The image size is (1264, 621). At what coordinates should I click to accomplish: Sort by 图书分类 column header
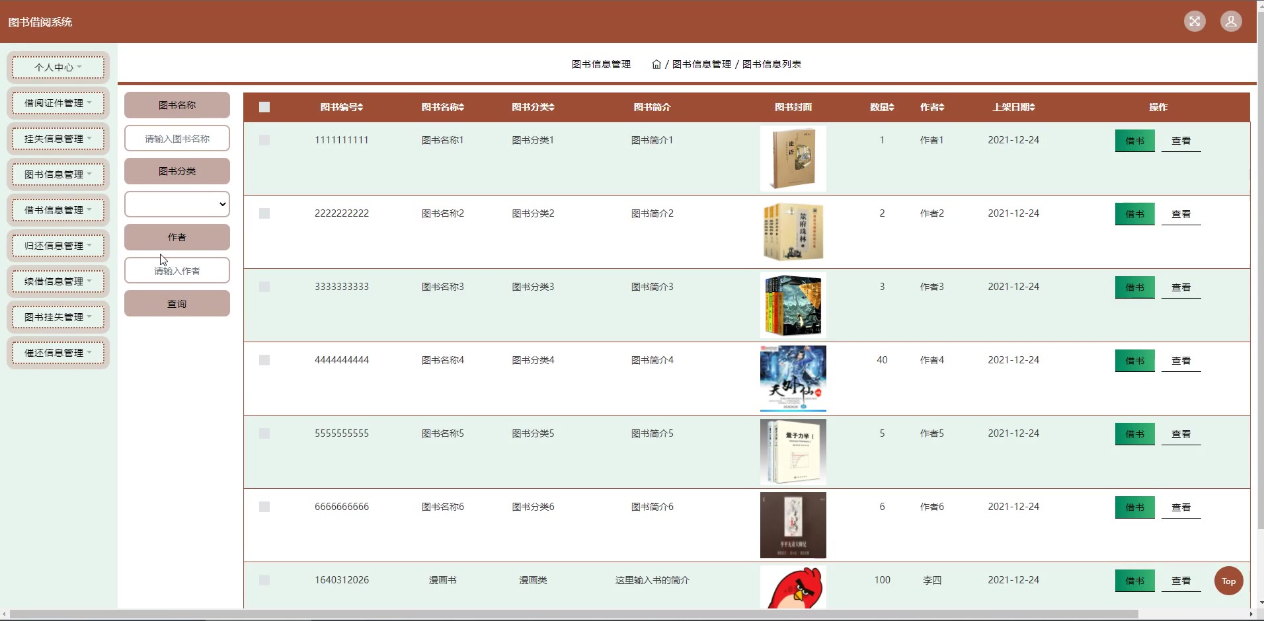pos(533,107)
